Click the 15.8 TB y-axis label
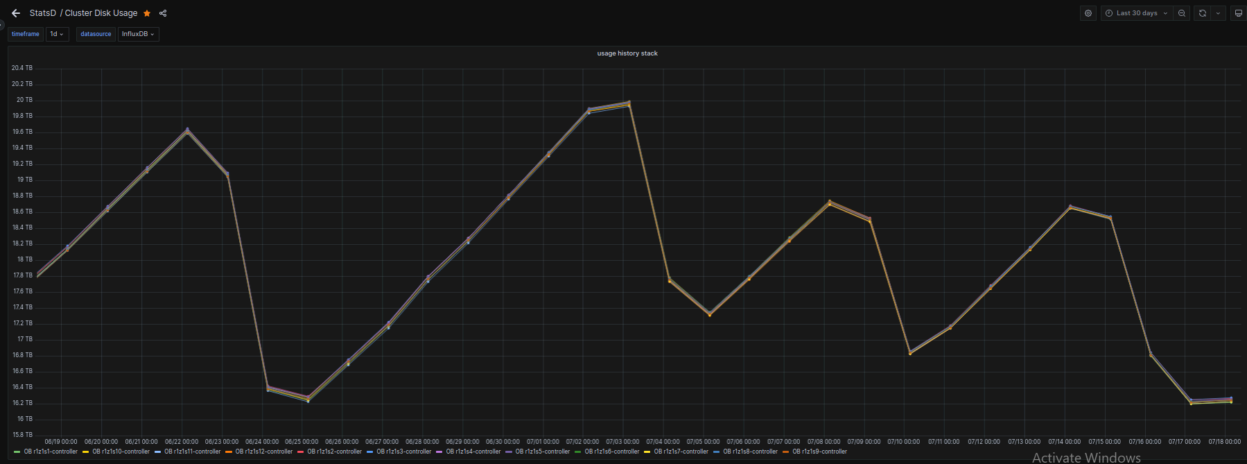The image size is (1247, 464). point(22,435)
